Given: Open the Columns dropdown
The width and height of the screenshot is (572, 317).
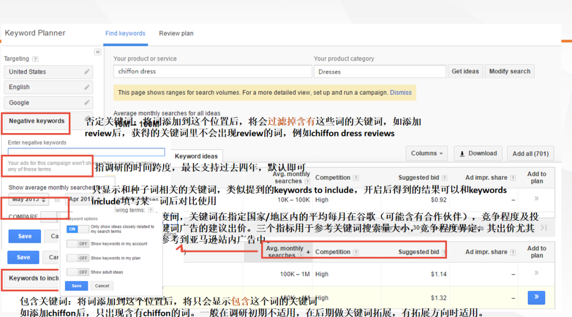Looking at the screenshot, I should 426,154.
